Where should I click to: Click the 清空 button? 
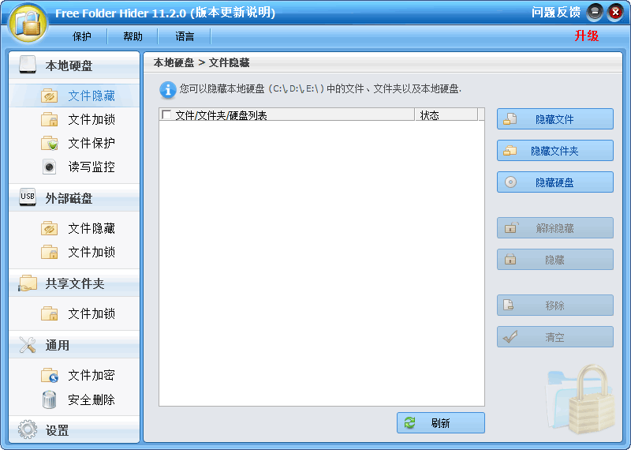point(555,337)
